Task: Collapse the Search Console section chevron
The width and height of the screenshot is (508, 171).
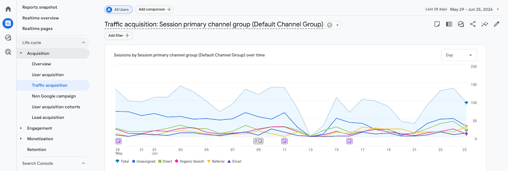Action: point(83,163)
